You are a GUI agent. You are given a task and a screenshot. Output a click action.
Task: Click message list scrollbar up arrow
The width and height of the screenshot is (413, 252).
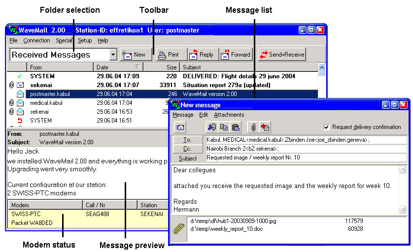(322, 67)
